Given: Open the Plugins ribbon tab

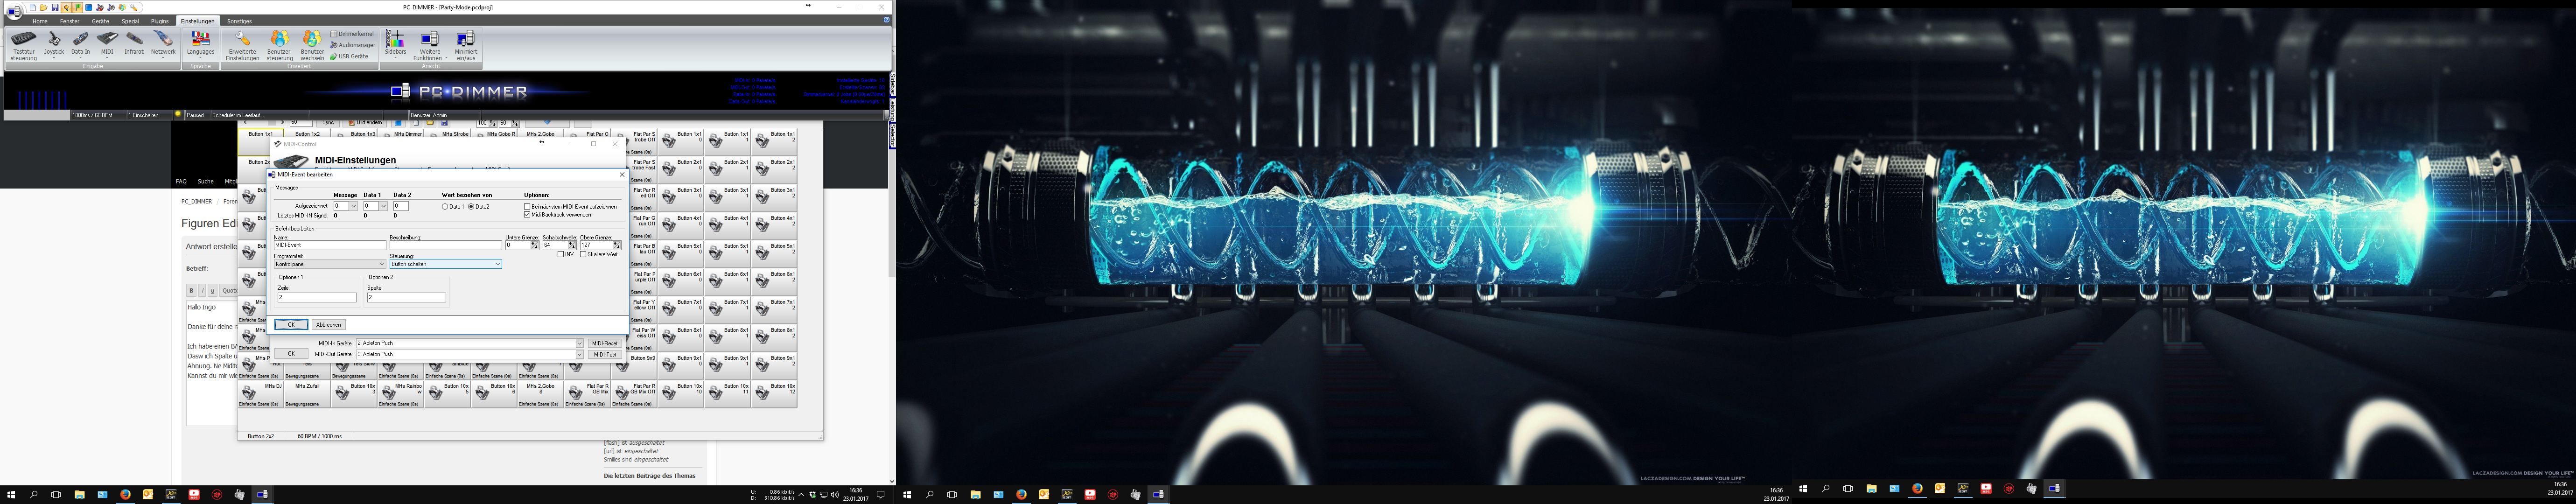Looking at the screenshot, I should pos(160,21).
